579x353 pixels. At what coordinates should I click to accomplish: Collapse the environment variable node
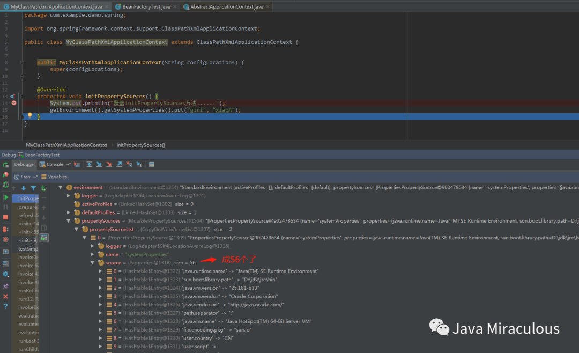point(61,188)
